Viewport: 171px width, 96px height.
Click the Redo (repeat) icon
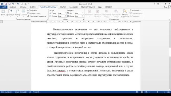[18, 4]
